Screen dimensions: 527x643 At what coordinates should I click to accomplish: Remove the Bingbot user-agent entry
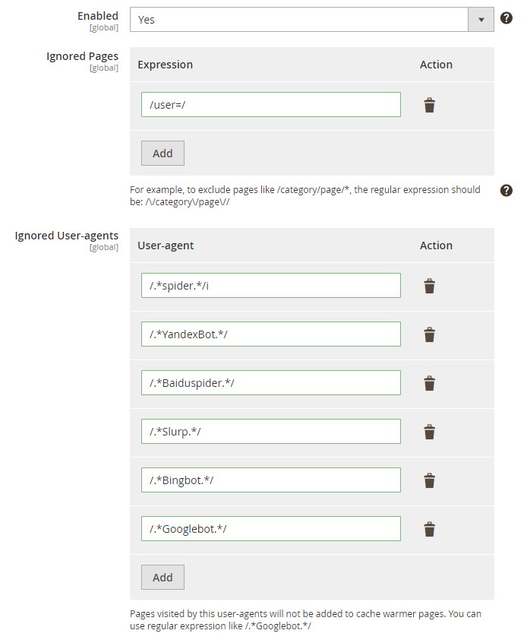pos(429,480)
